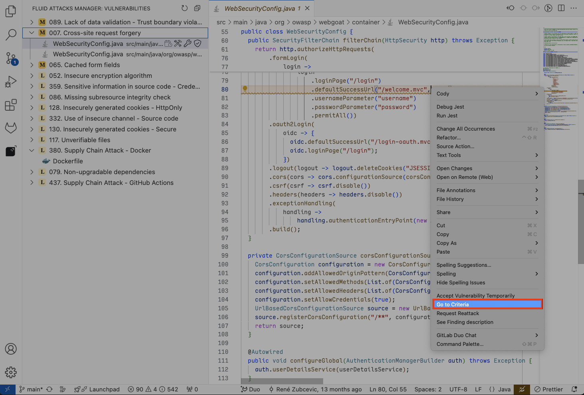Change UTF-8 encoding setting
The width and height of the screenshot is (584, 395).
point(458,389)
